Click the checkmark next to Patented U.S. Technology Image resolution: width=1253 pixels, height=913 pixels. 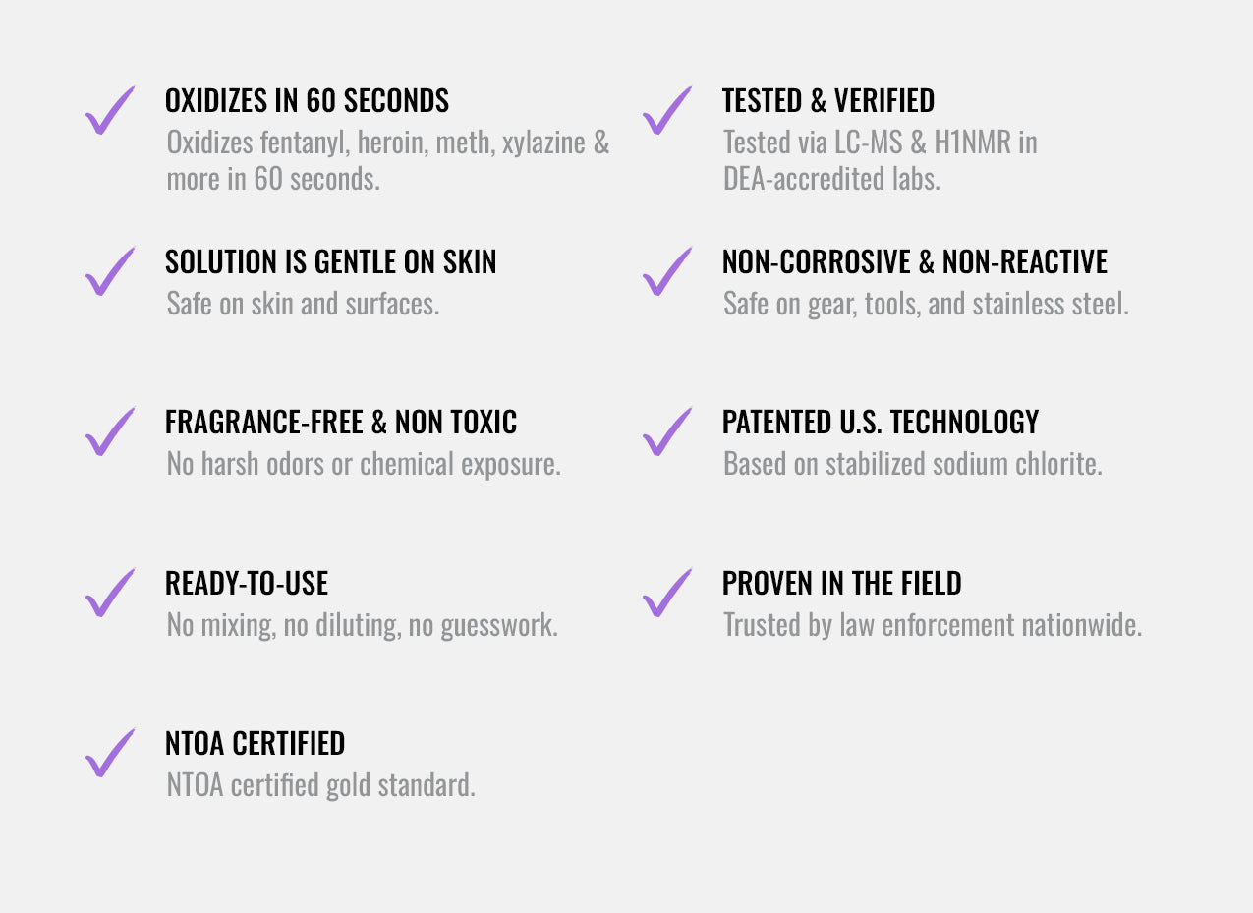[666, 432]
